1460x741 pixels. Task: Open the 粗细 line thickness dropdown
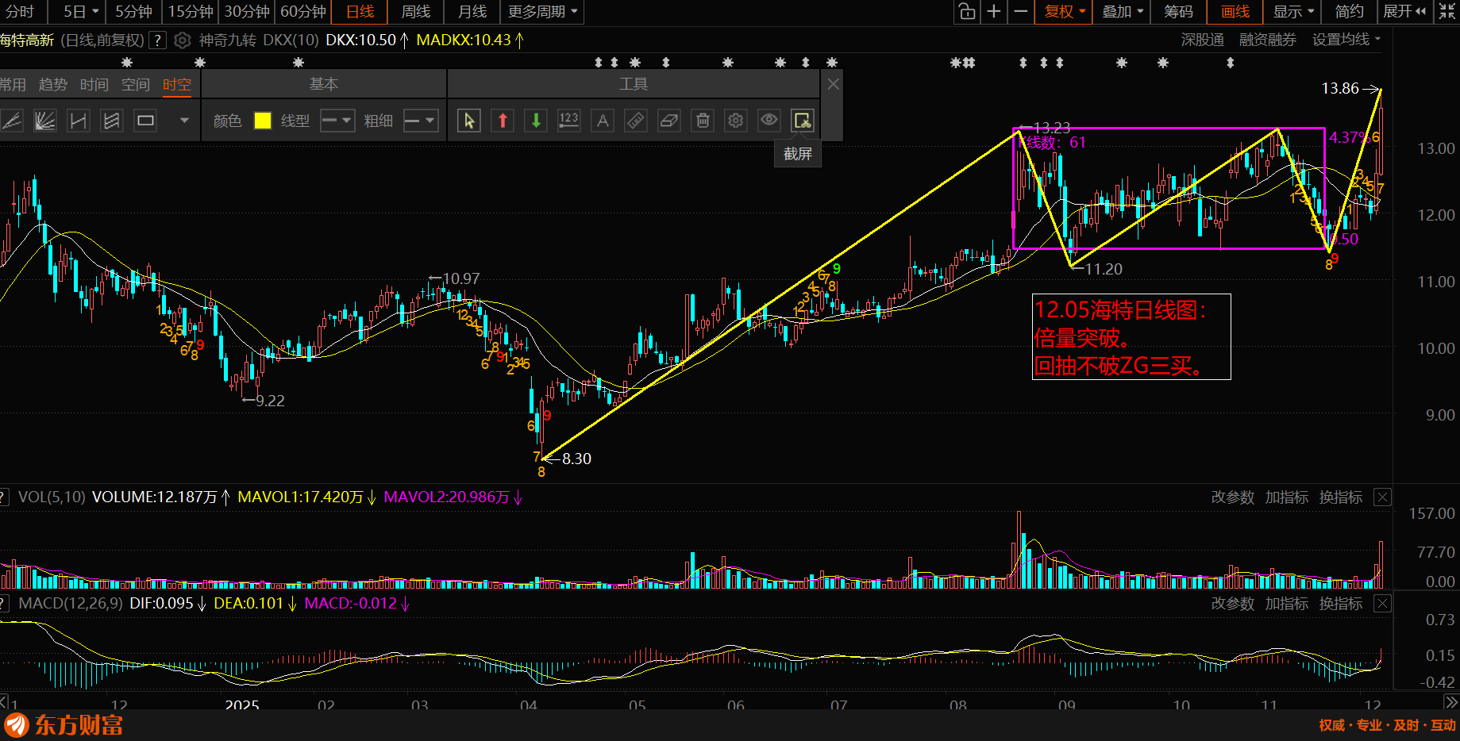421,121
